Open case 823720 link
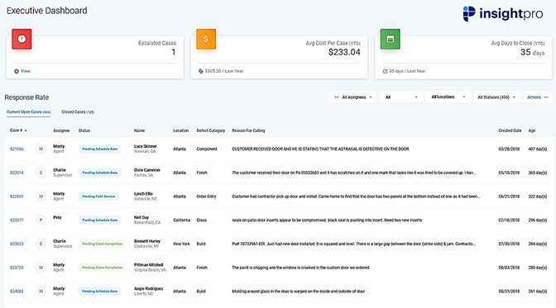 17,268
